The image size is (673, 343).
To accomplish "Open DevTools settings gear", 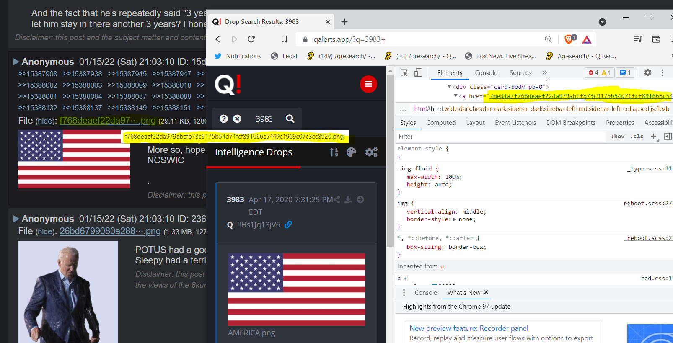I will click(647, 72).
